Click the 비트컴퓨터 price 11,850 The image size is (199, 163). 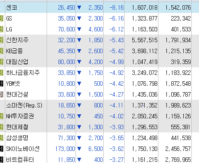66,160
